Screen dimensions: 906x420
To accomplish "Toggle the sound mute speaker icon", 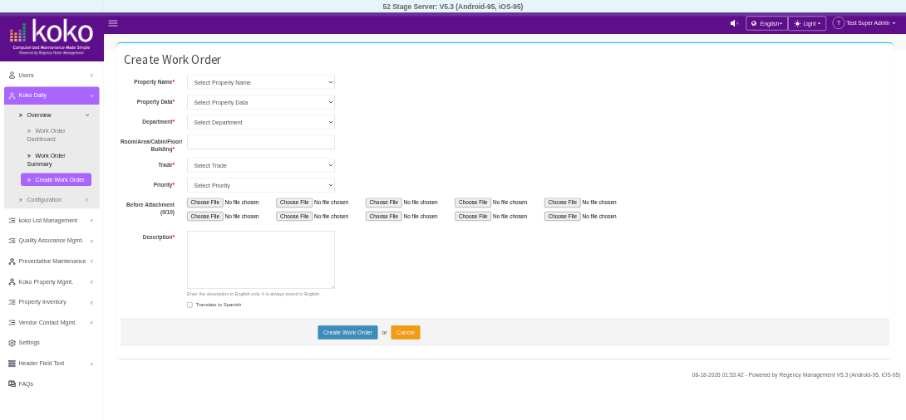I will (735, 23).
